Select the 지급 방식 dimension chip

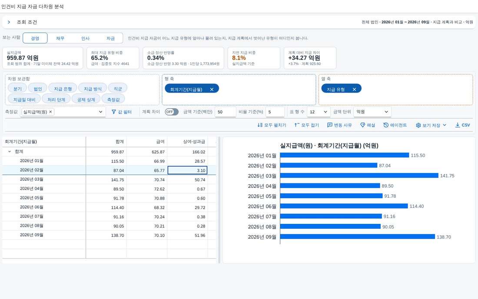coord(93,89)
